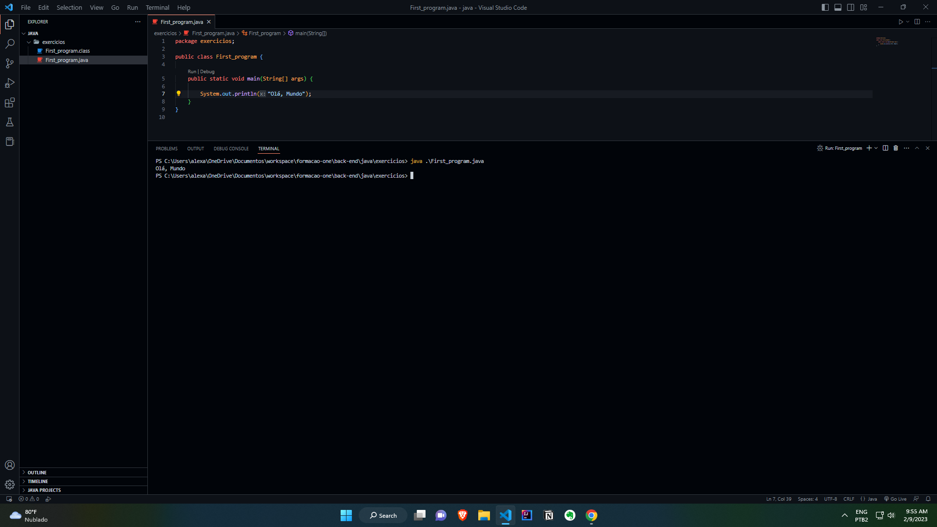This screenshot has height=527, width=937.
Task: Select First_program.java in file tree
Action: click(67, 59)
